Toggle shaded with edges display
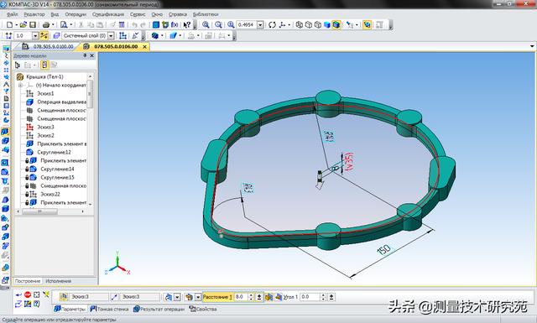The image size is (537, 323). 336,24
